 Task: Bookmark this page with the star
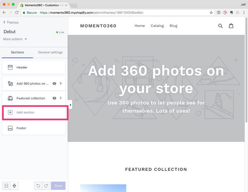coord(211,12)
